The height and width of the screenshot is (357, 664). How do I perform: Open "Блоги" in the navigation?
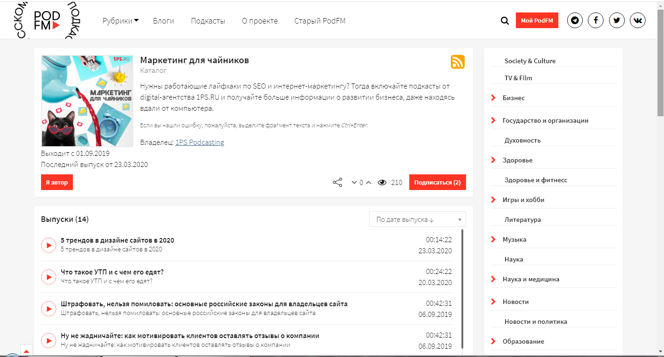(163, 21)
